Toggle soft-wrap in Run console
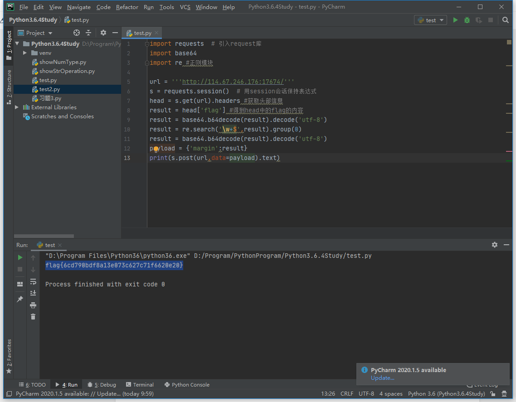This screenshot has height=402, width=516. pyautogui.click(x=33, y=281)
